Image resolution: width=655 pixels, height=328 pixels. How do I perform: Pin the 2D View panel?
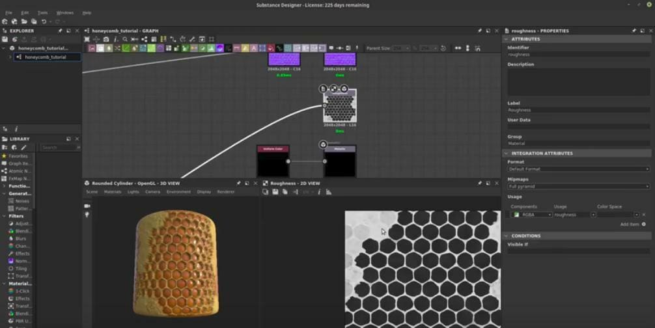(480, 183)
